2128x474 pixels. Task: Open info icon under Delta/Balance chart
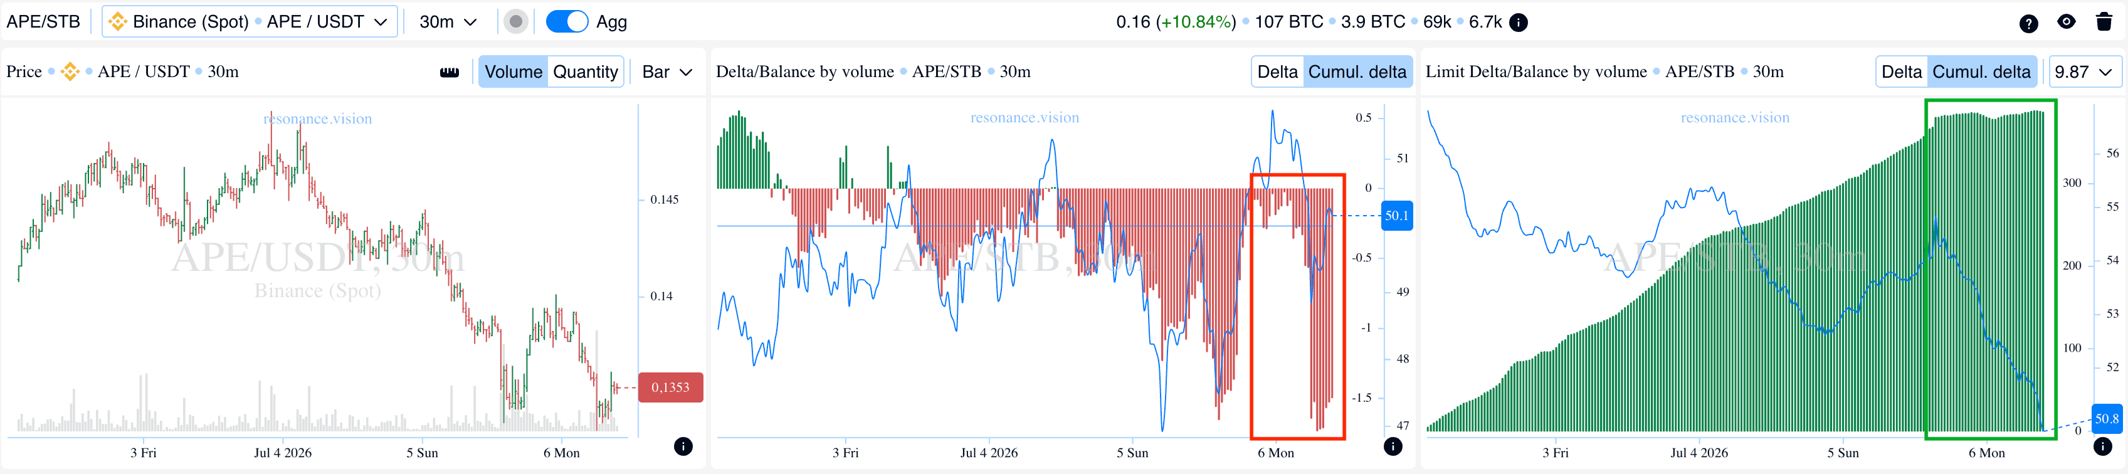tap(1393, 447)
